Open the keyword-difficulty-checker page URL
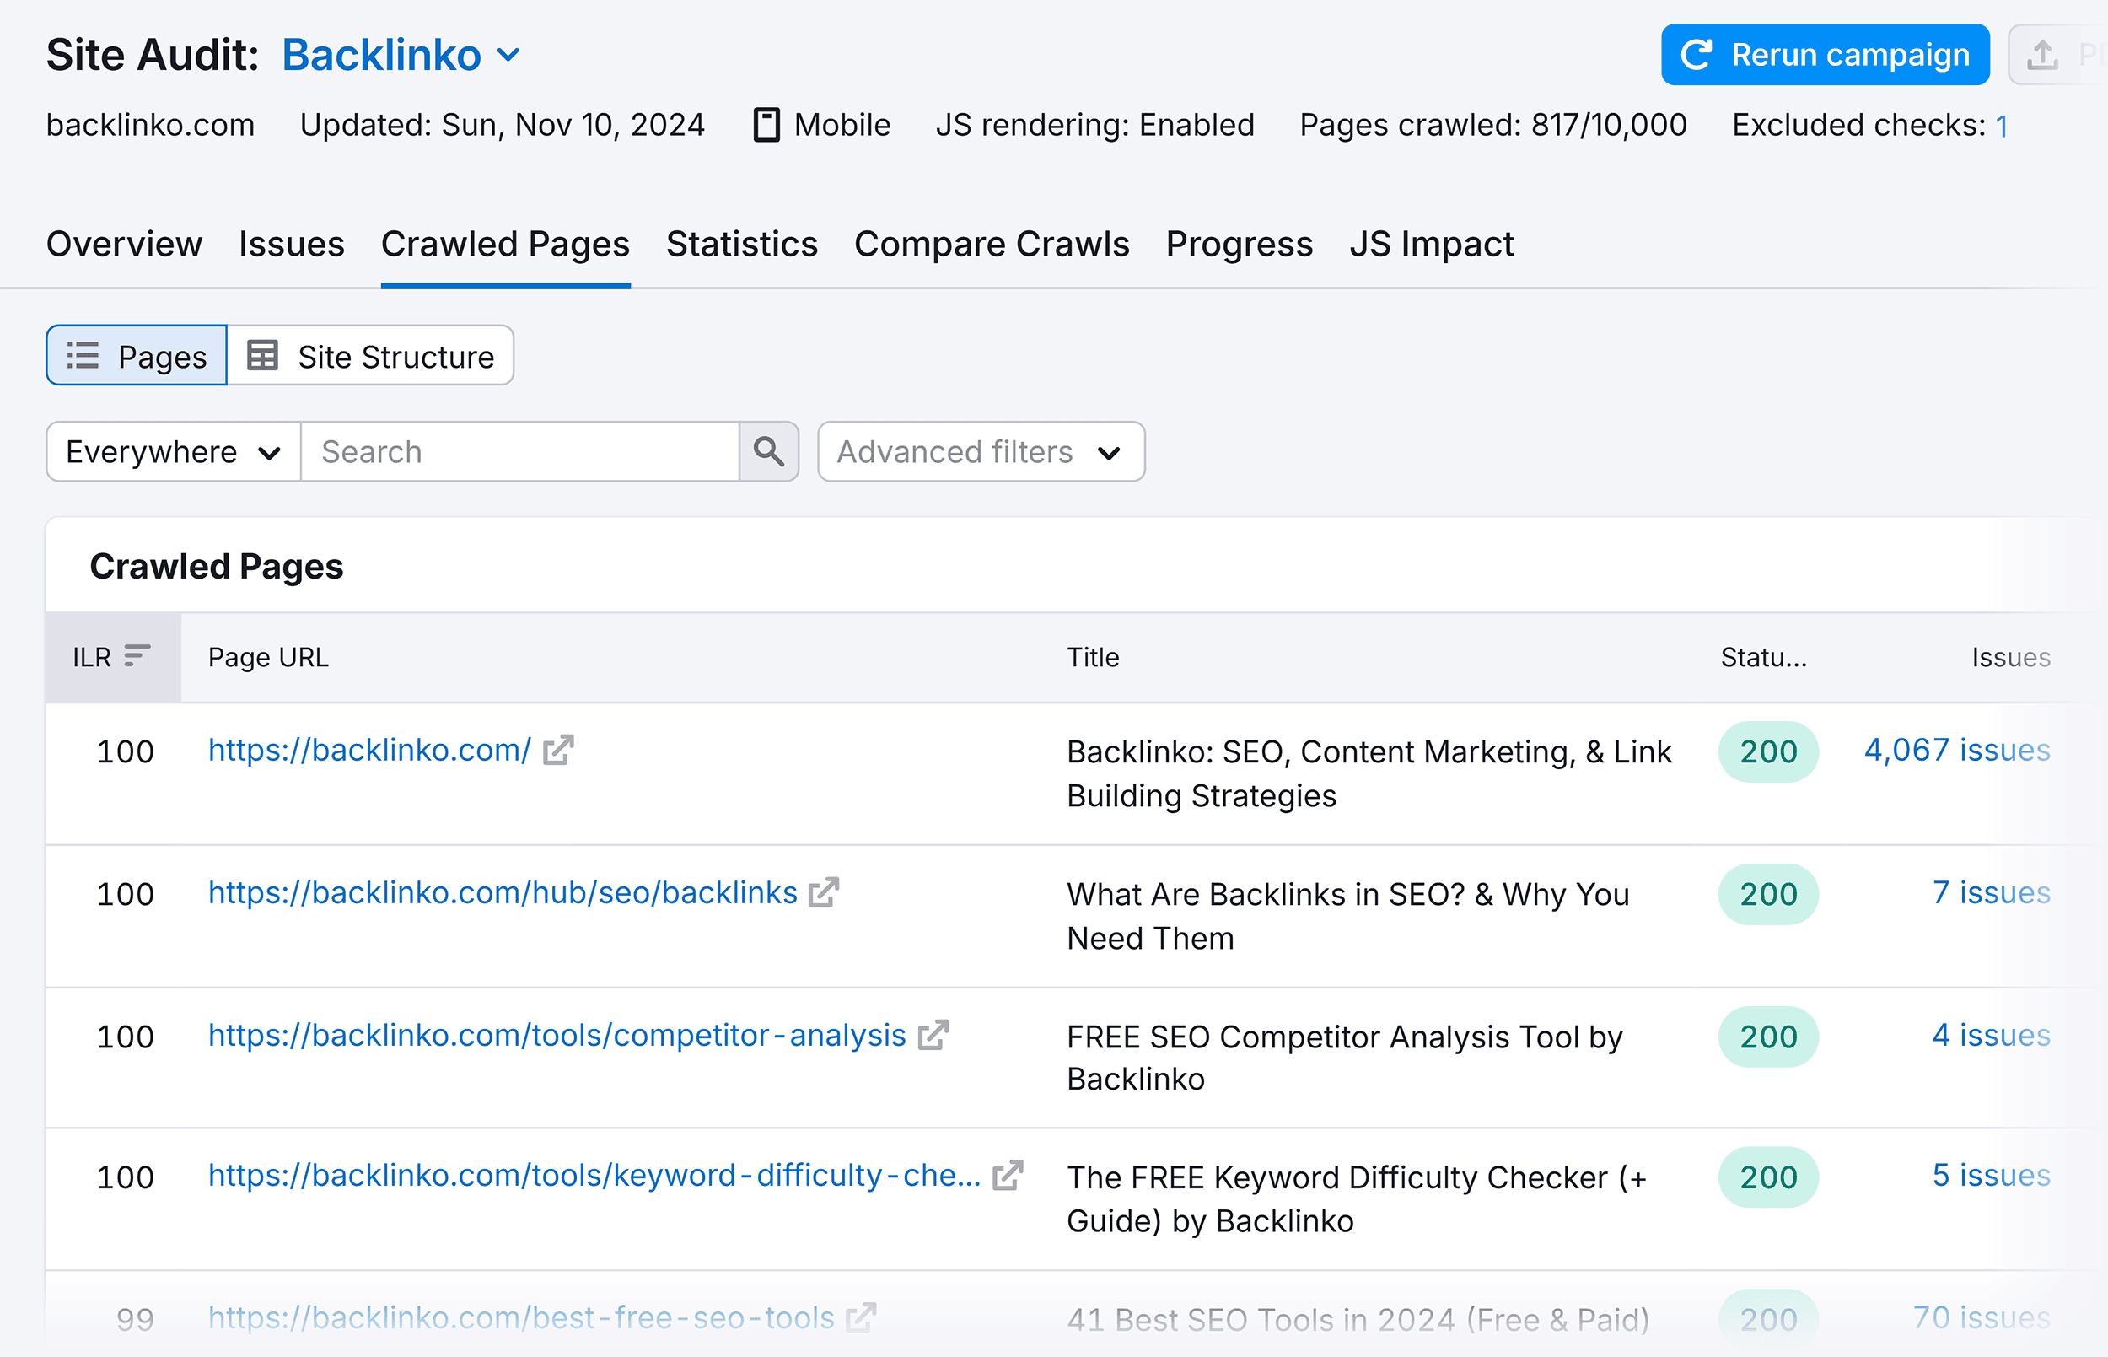The width and height of the screenshot is (2108, 1357). 594,1176
